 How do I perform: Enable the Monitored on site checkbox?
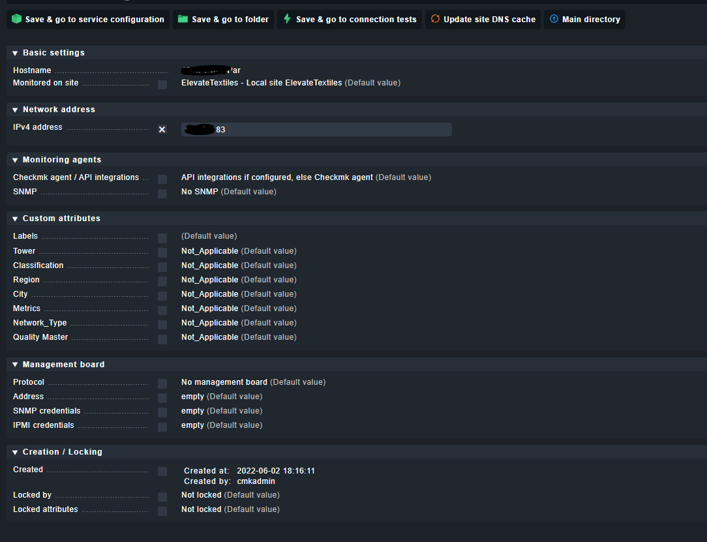162,84
